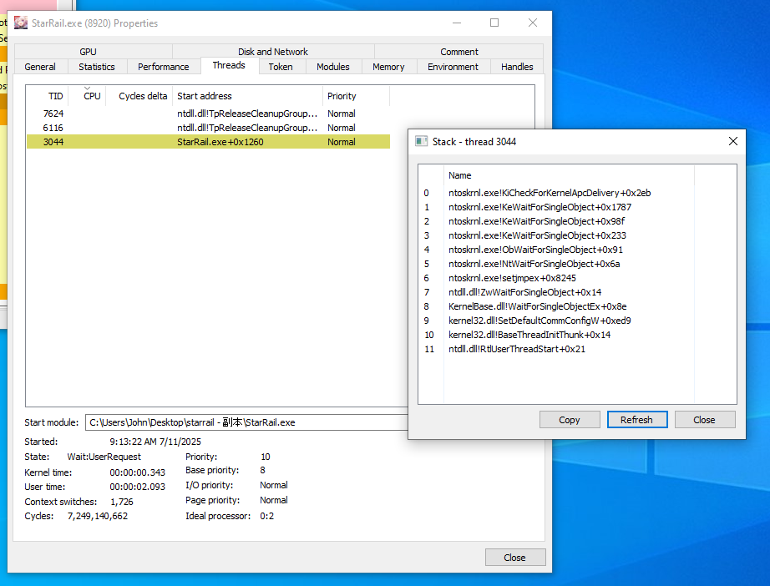Switch to the Statistics tab
The height and width of the screenshot is (586, 770).
click(97, 67)
